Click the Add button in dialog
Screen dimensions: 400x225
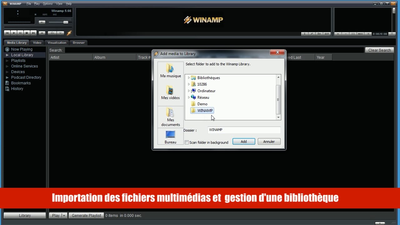click(244, 142)
